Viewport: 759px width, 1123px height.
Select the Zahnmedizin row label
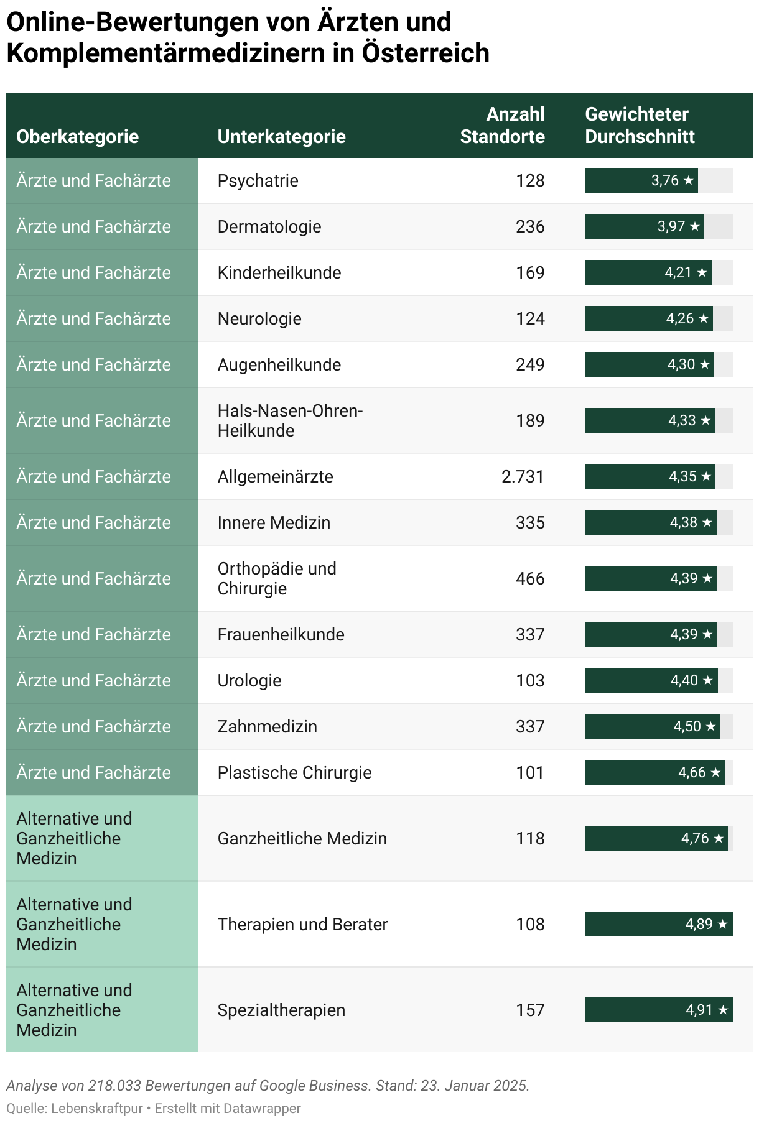(268, 727)
